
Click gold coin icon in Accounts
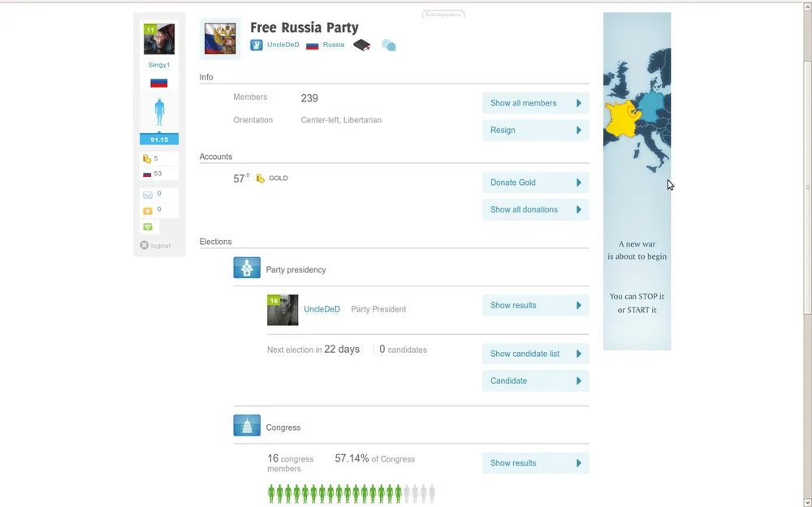coord(261,178)
